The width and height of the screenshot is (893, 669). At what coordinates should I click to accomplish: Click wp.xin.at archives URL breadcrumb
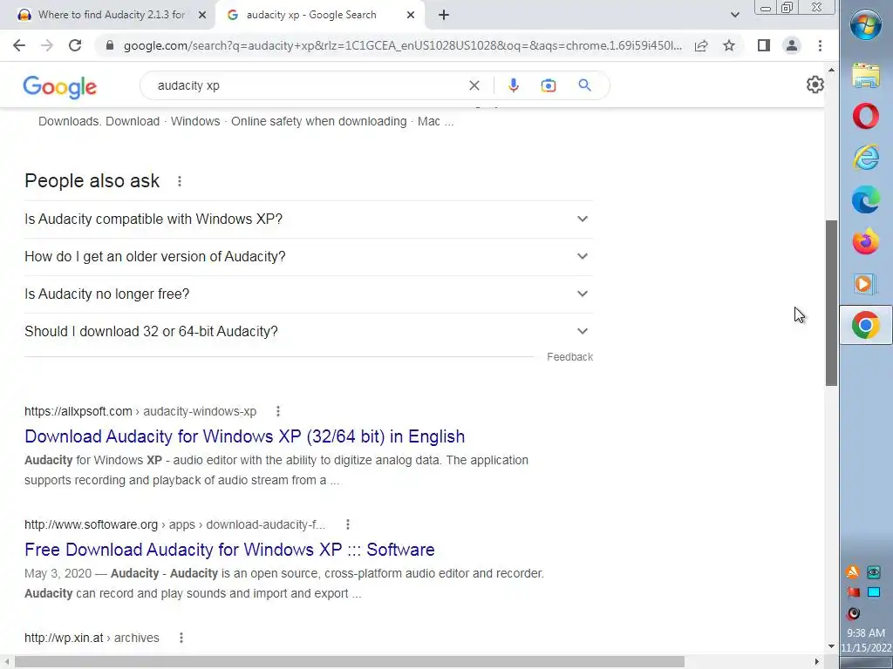(x=92, y=638)
